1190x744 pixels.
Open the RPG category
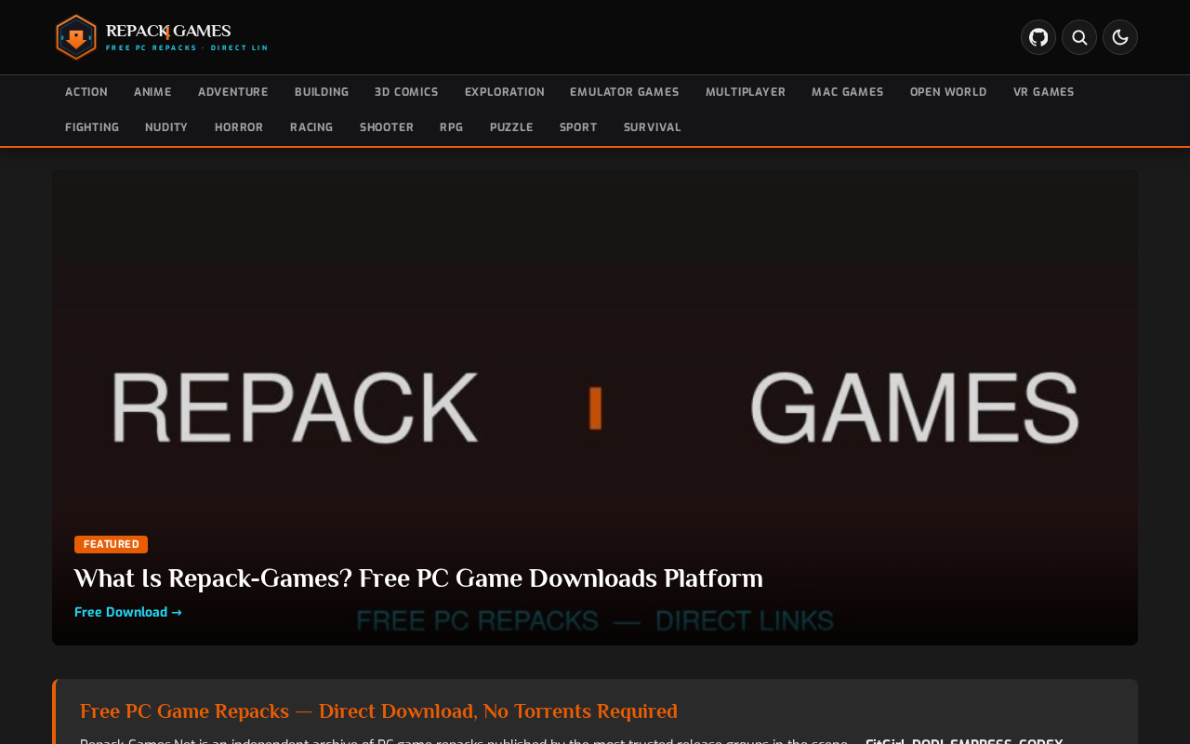(452, 127)
